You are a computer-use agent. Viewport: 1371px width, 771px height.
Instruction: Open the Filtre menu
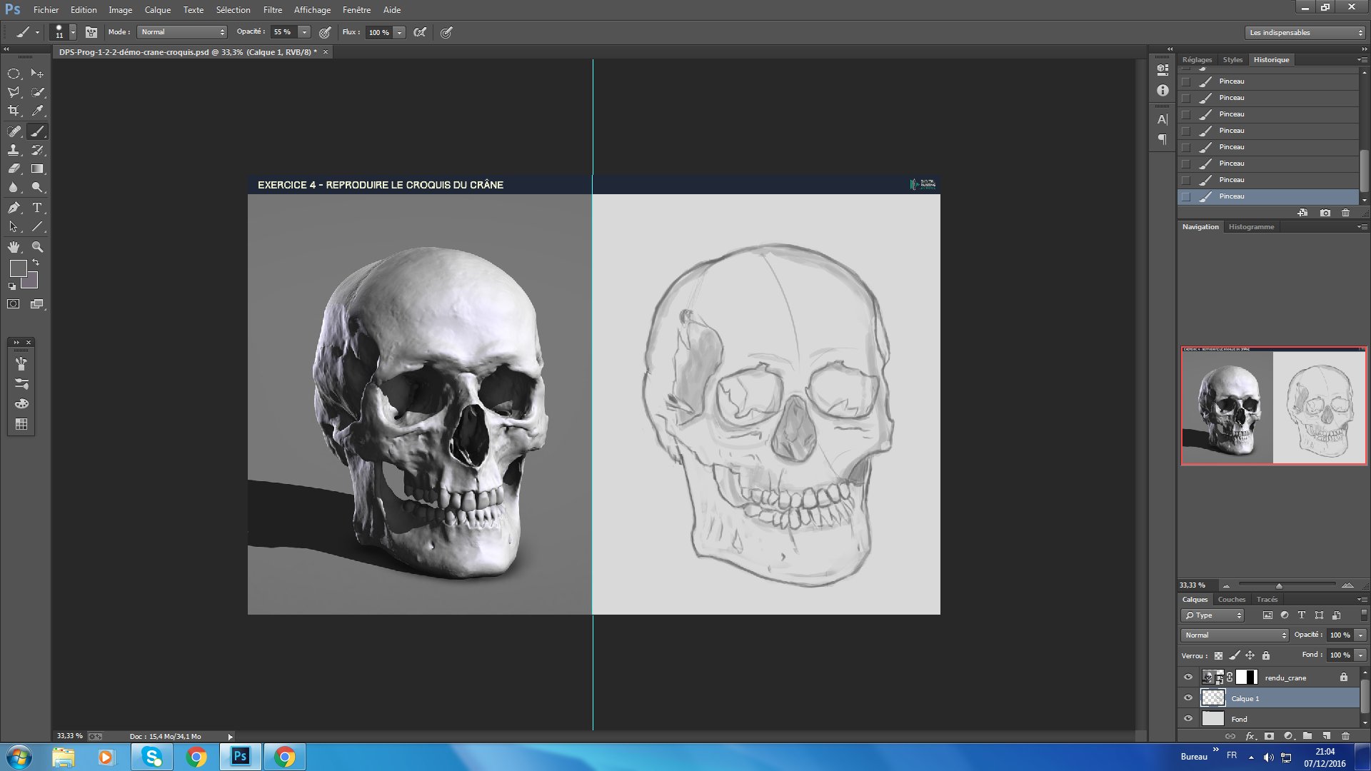pyautogui.click(x=272, y=10)
